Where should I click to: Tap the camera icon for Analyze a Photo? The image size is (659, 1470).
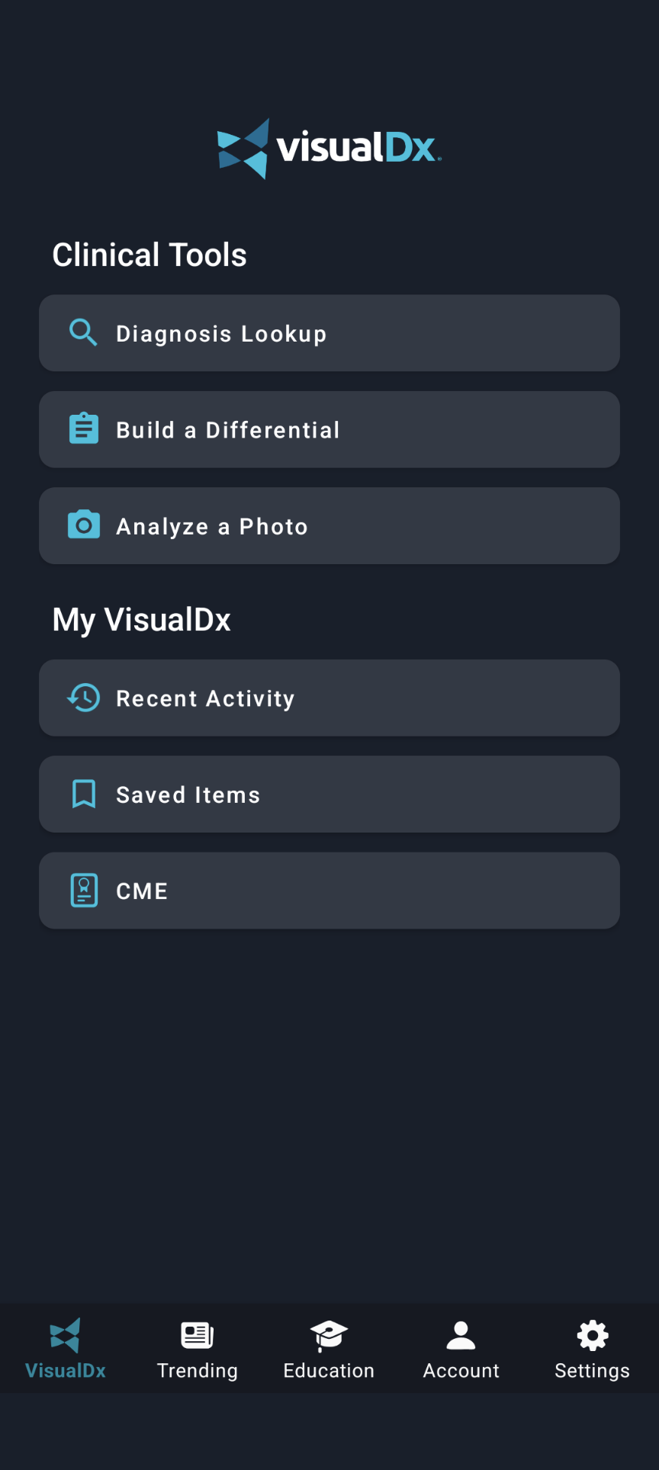[x=84, y=525]
